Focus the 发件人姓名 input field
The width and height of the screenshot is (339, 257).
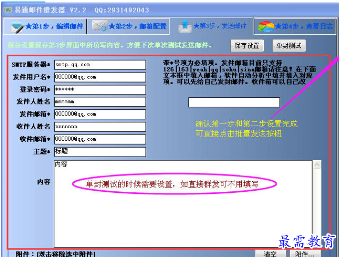(100, 102)
